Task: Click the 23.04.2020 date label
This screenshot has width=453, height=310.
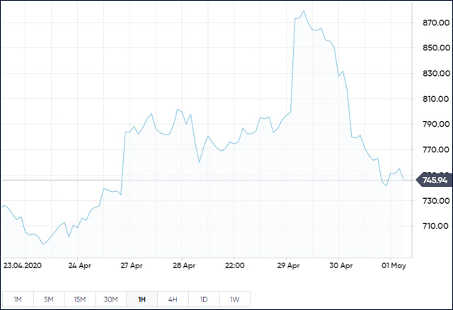Action: click(x=22, y=266)
